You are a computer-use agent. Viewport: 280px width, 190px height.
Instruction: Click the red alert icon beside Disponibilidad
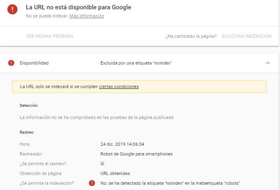tap(11, 63)
